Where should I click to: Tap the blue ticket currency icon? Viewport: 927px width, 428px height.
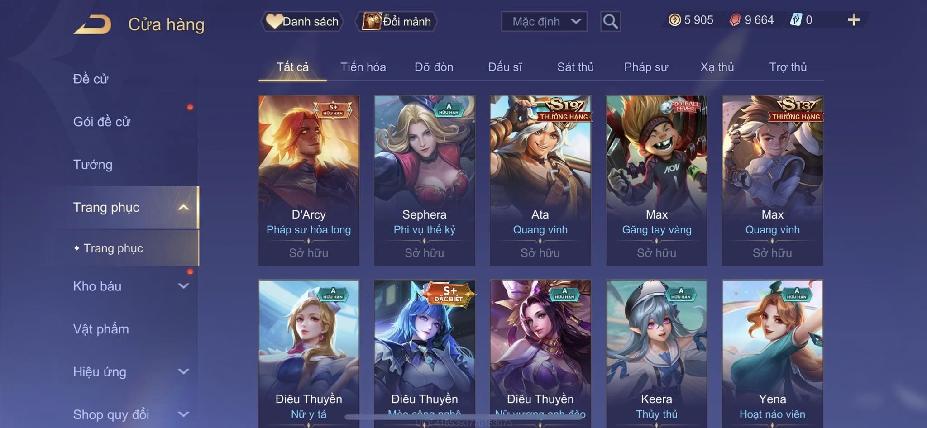point(796,20)
